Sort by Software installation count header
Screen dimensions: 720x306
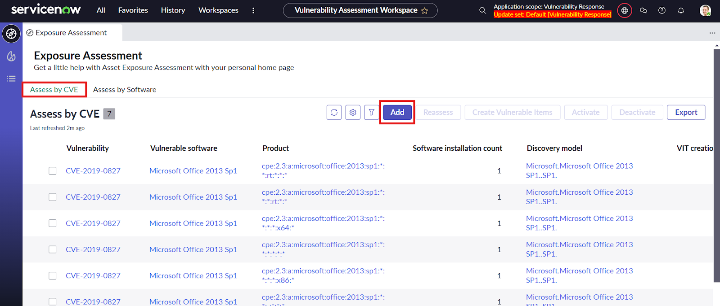[x=457, y=148]
